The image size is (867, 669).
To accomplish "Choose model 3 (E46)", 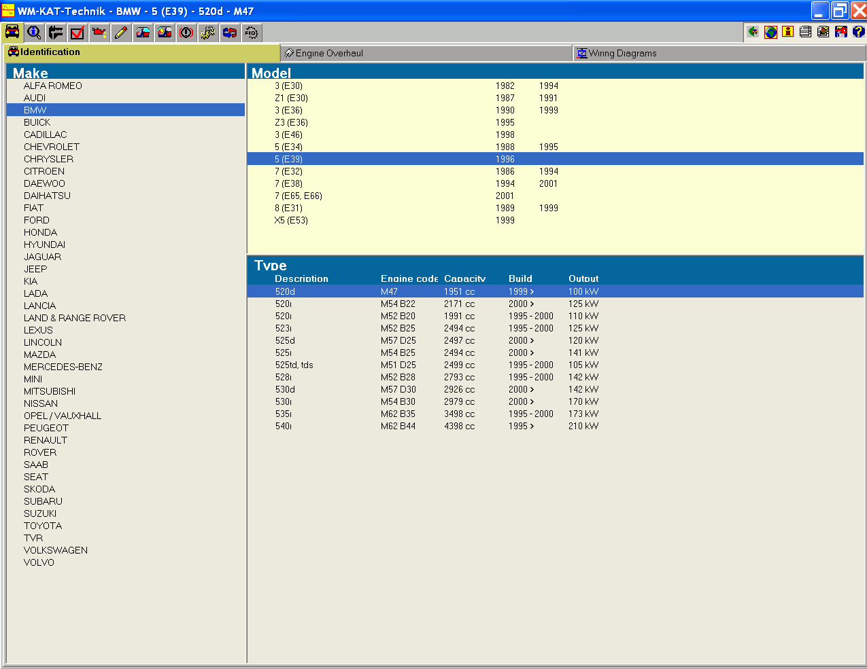I will [556, 134].
